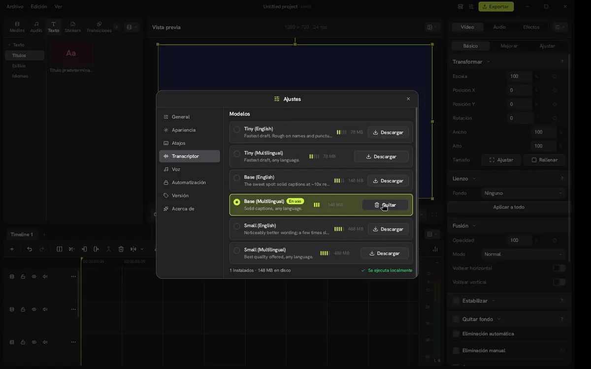Image resolution: width=591 pixels, height=369 pixels.
Task: Expand the Lienzo section chevron
Action: click(x=474, y=179)
